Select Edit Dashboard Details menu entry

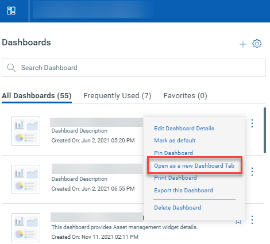coord(184,129)
